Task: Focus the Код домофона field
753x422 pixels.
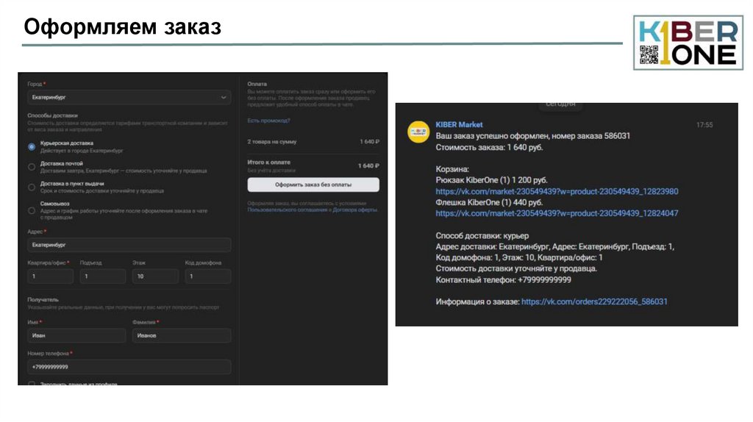Action: tap(208, 276)
